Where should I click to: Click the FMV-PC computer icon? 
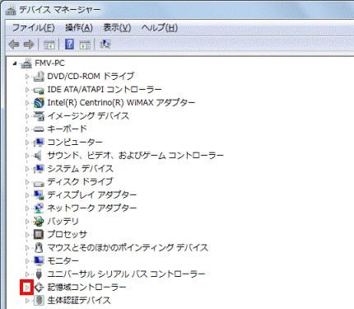point(26,63)
